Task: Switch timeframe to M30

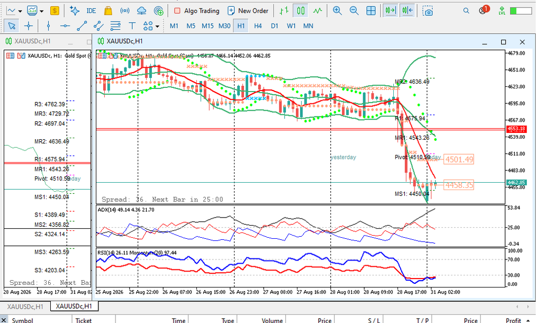Action: click(224, 26)
